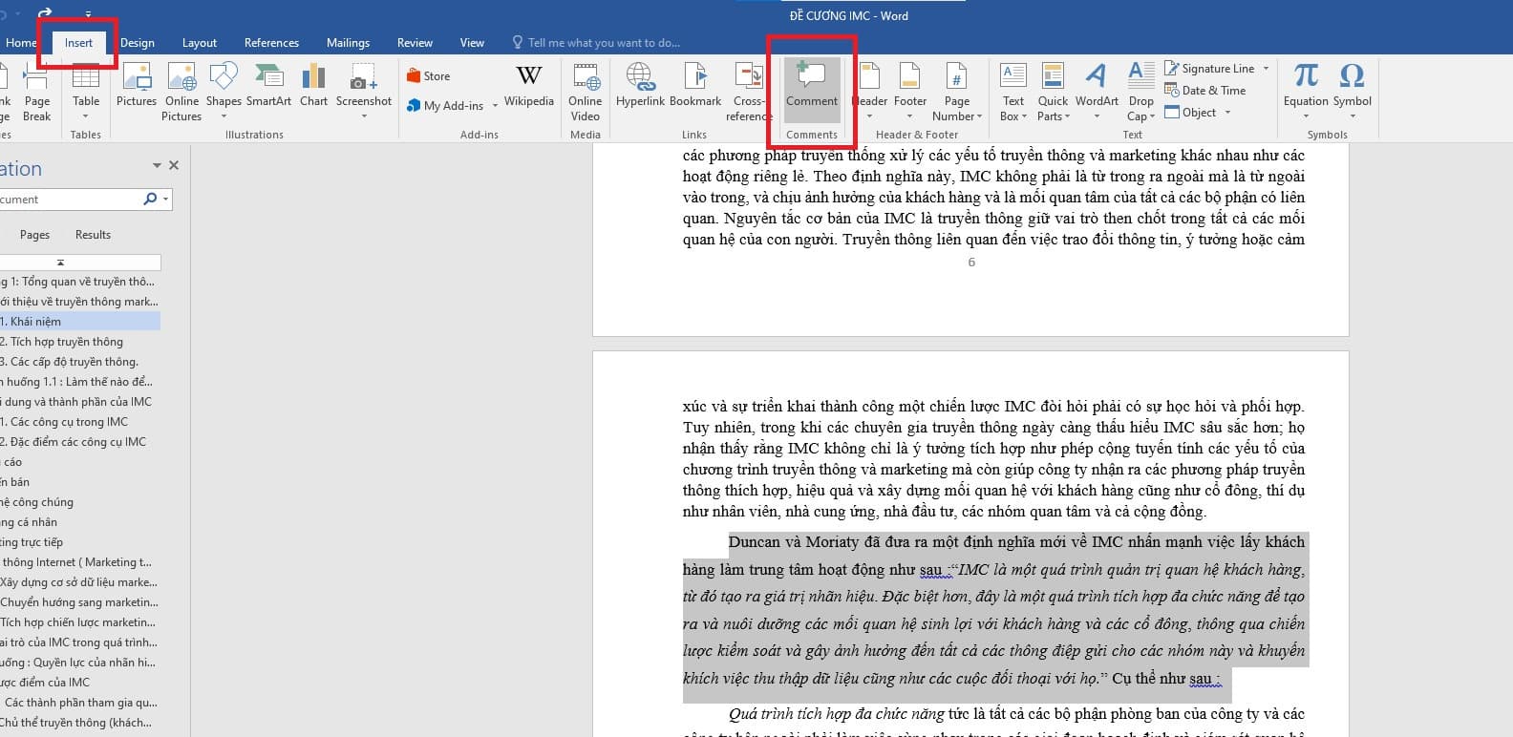Open the Shapes gallery
1513x737 pixels.
(224, 92)
